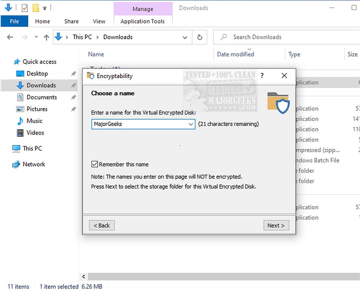The height and width of the screenshot is (291, 360).
Task: Click the Encryptability title bar app icon
Action: [91, 76]
